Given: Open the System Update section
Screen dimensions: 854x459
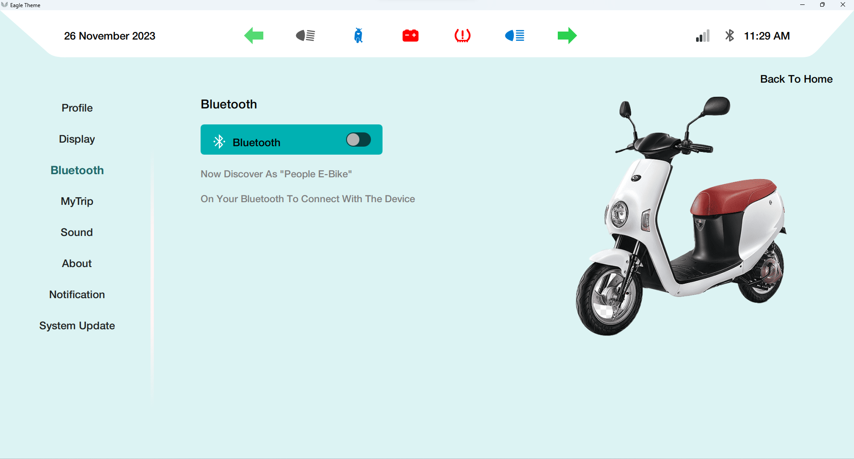Looking at the screenshot, I should coord(77,326).
